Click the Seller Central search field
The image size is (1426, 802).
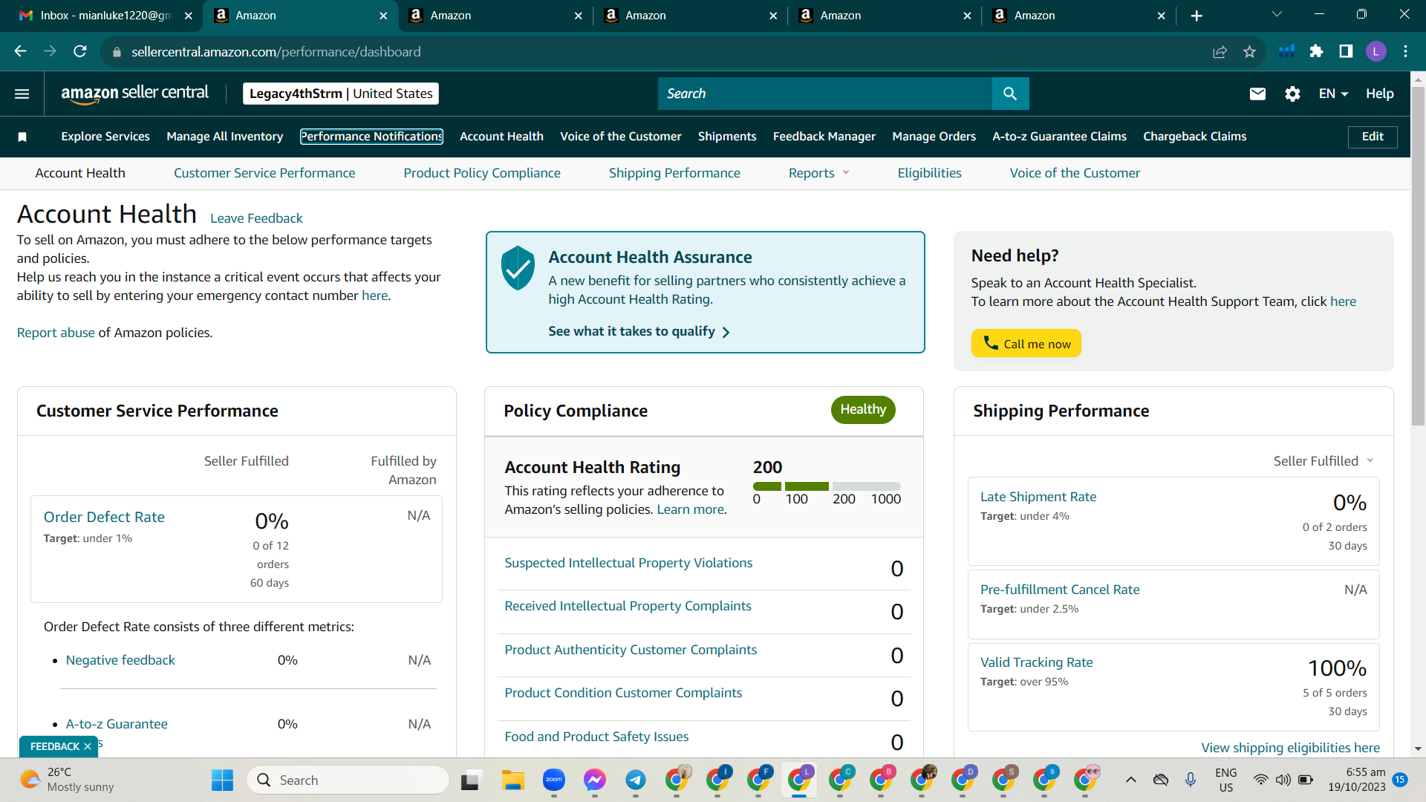coord(824,94)
